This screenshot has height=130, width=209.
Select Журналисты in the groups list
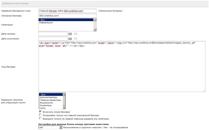[x=51, y=103]
